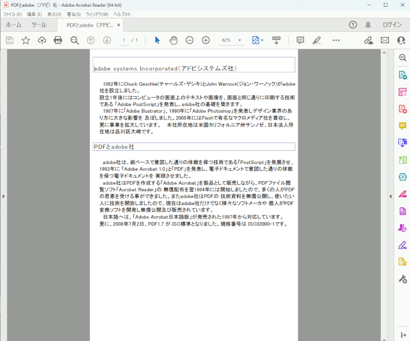Open the 表示 menu
The width and height of the screenshot is (410, 341).
click(54, 14)
